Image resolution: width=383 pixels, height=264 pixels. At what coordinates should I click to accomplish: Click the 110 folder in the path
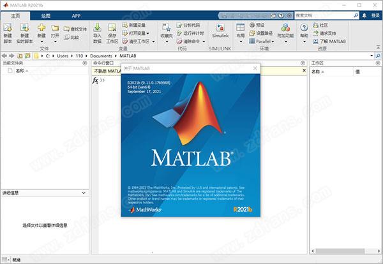(79, 56)
